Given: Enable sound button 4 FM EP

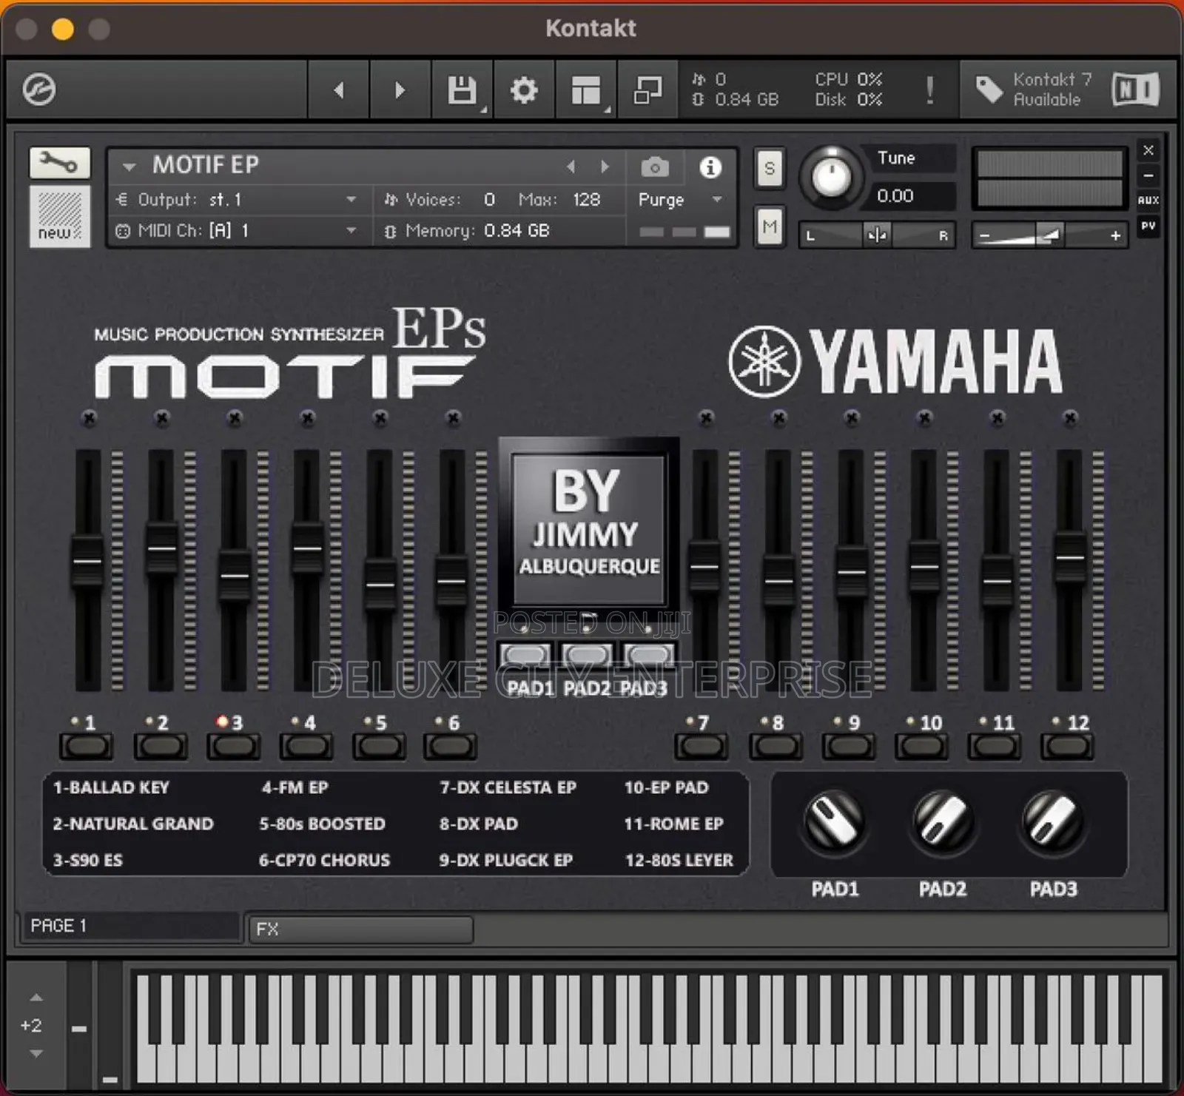Looking at the screenshot, I should point(306,746).
